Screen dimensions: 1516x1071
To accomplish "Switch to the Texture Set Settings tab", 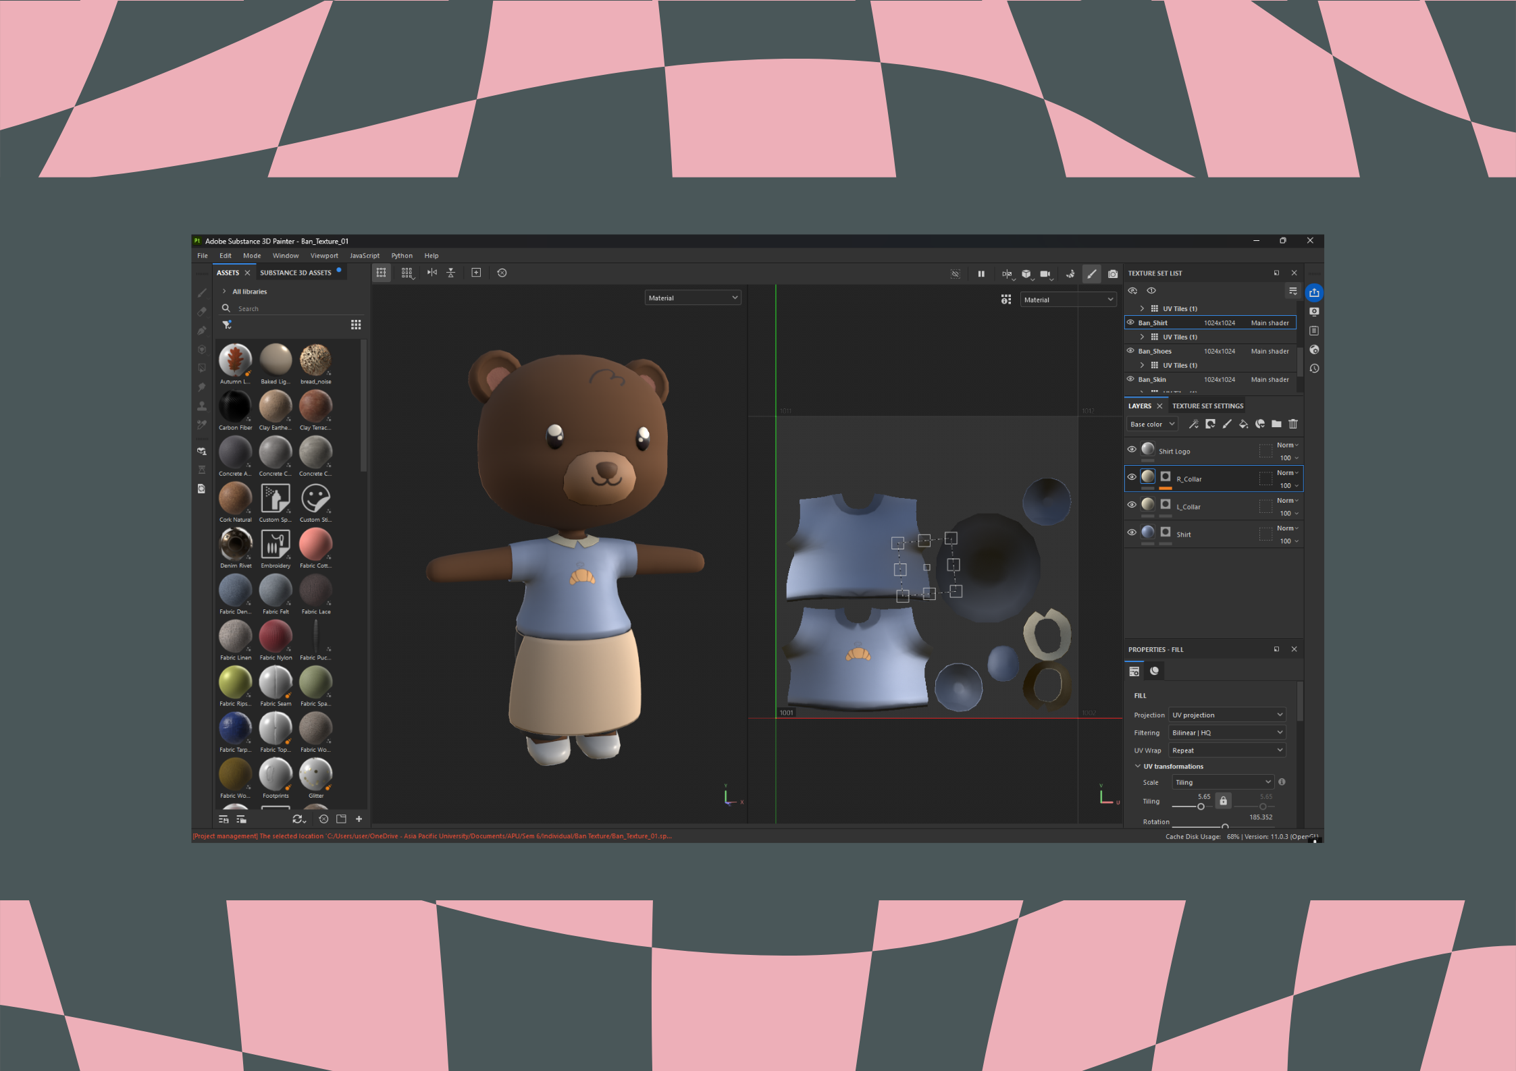I will [1208, 406].
